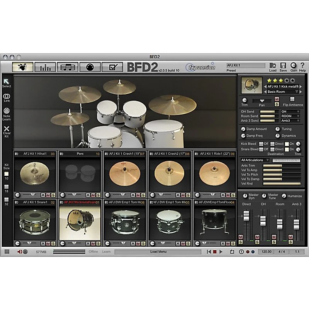Screen dimensions: 309x309
Task: Open the bottom-left menu list icon
Action: (7, 252)
